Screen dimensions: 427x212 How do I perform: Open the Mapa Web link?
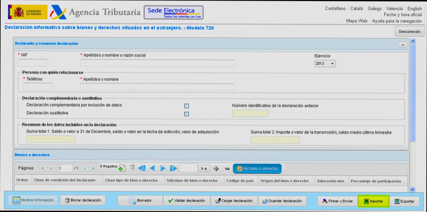(357, 21)
